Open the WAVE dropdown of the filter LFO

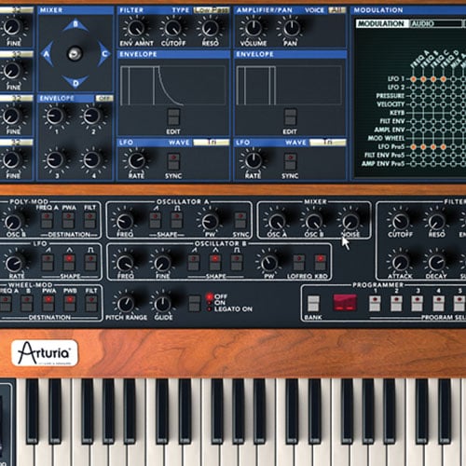[x=212, y=143]
